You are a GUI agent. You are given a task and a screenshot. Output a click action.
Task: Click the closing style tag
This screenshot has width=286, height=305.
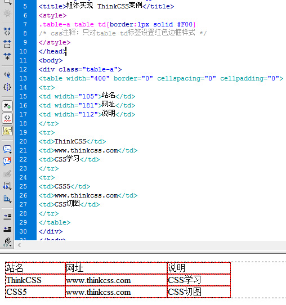(x=55, y=42)
